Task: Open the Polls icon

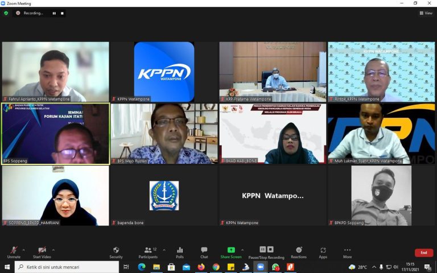Action: 180,252
